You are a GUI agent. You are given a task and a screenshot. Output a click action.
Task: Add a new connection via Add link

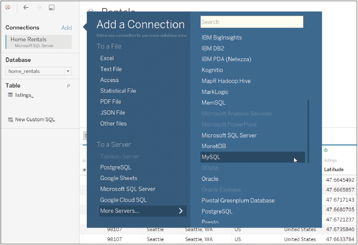tap(66, 28)
